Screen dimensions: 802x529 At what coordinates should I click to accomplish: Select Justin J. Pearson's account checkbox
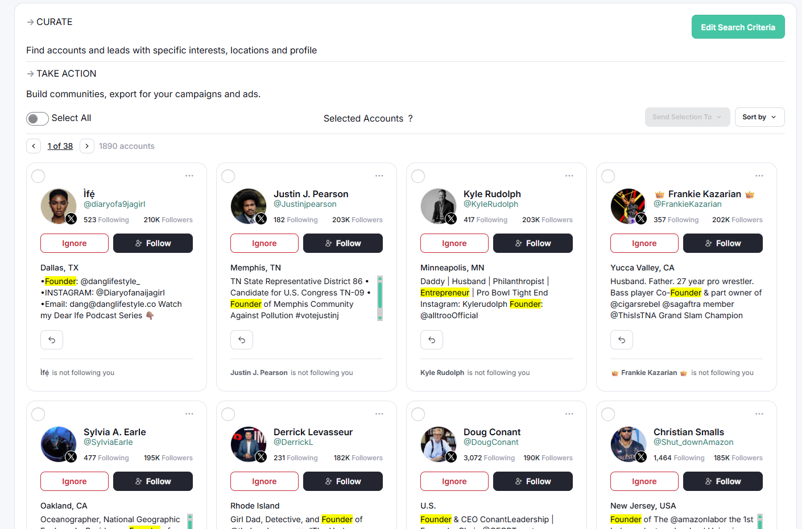(x=228, y=176)
